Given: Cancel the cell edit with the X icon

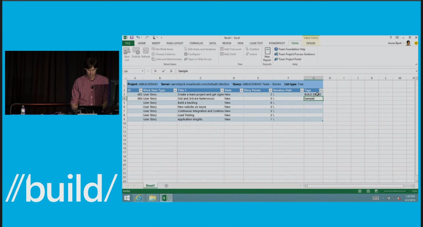Looking at the screenshot, I should point(156,71).
